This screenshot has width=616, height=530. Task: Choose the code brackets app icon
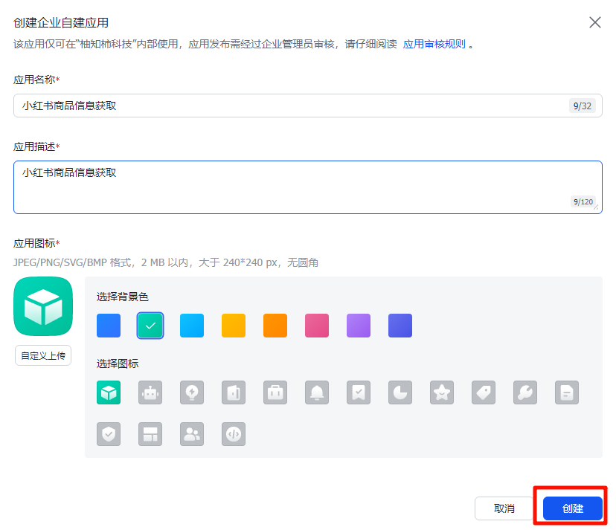pyautogui.click(x=234, y=434)
